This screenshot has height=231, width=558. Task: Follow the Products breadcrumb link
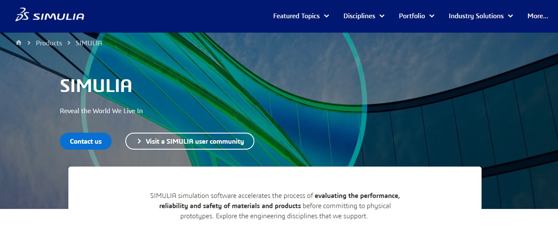49,43
